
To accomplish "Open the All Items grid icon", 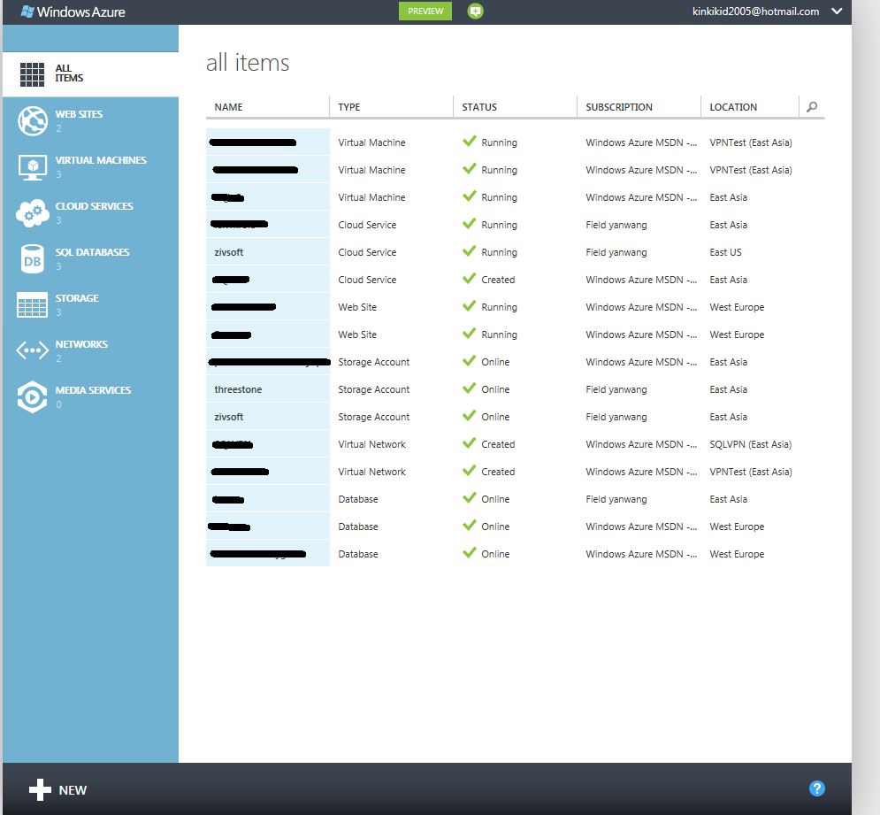I will tap(32, 74).
